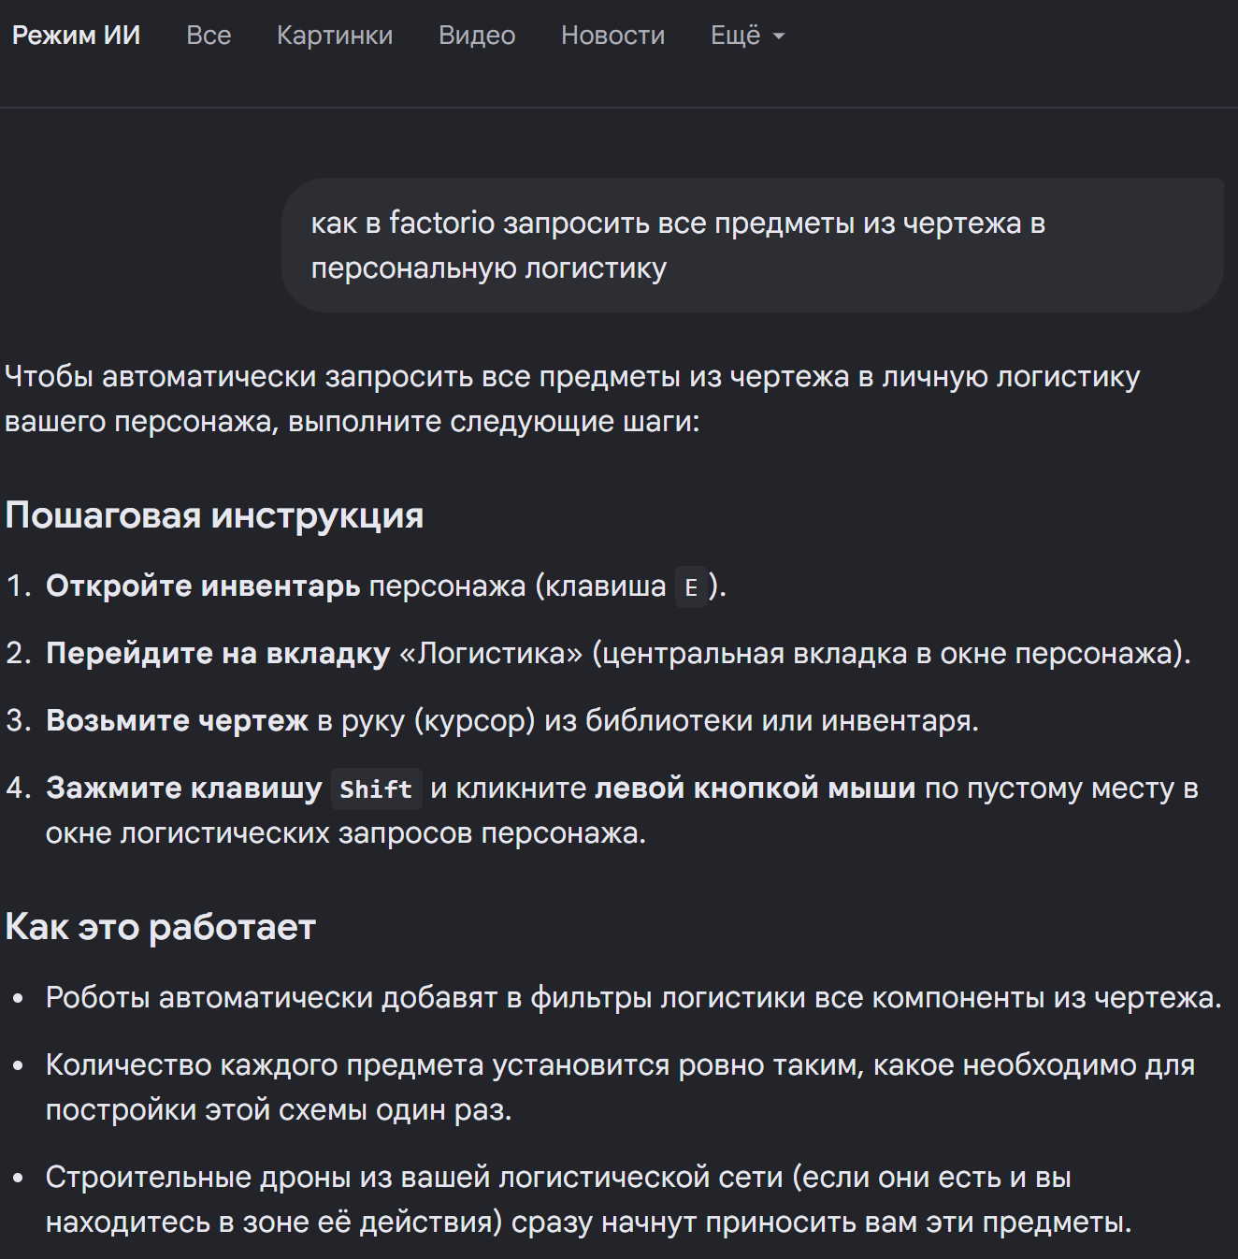Image resolution: width=1238 pixels, height=1259 pixels.
Task: Click the bullet about Строительные дроны
Action: click(588, 1200)
